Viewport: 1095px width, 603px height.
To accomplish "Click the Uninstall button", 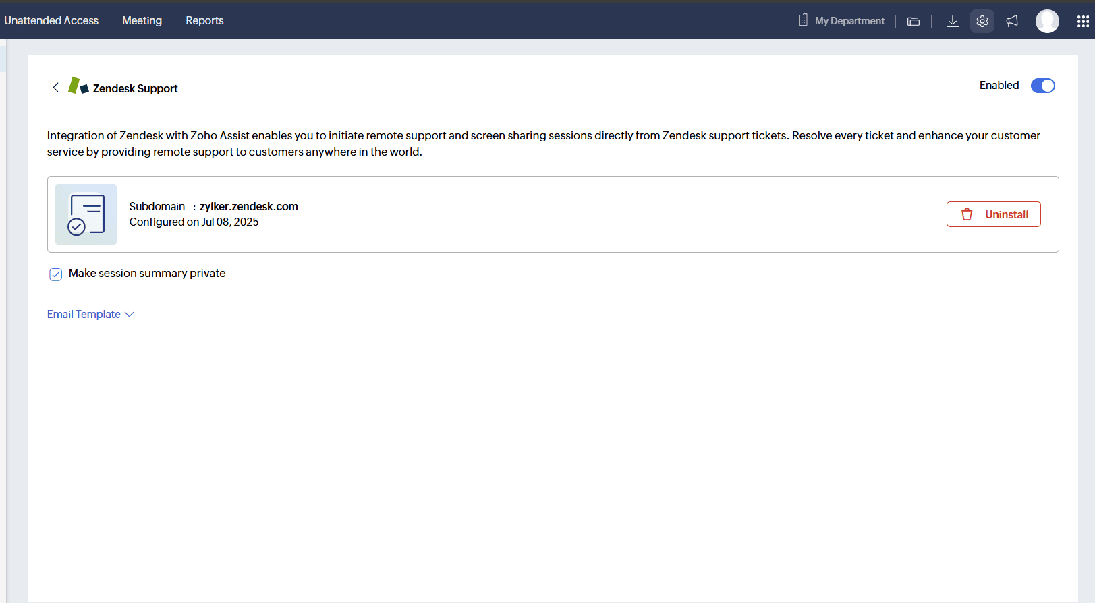I will point(993,214).
